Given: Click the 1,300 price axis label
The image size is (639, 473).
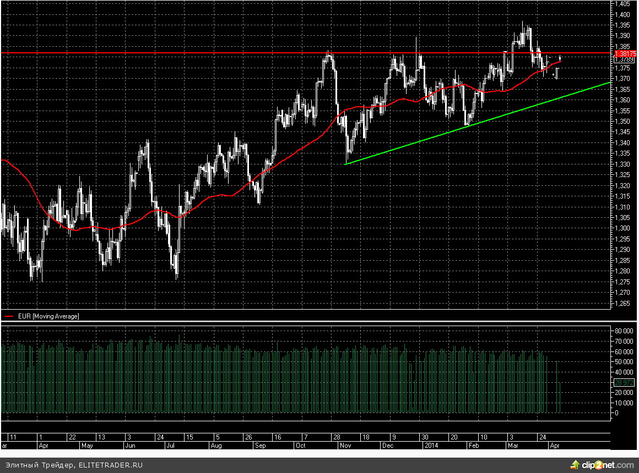Looking at the screenshot, I should pyautogui.click(x=622, y=228).
